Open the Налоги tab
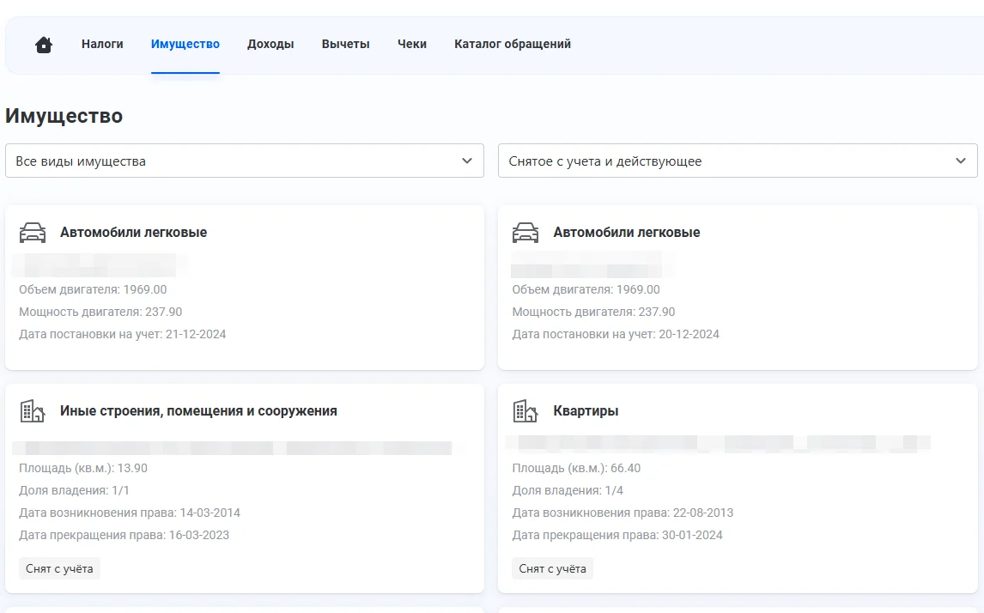 102,44
